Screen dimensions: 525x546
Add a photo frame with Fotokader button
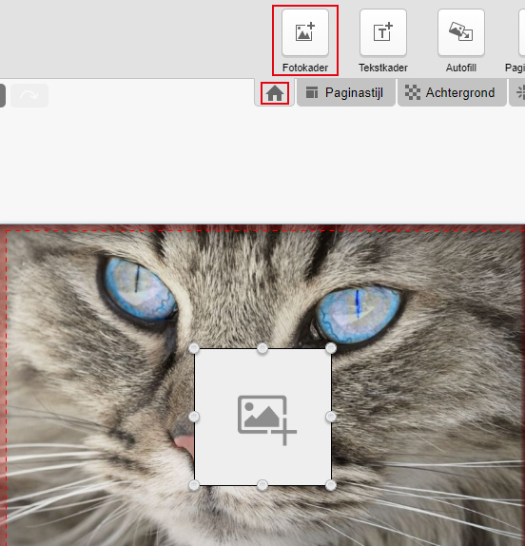coord(305,32)
